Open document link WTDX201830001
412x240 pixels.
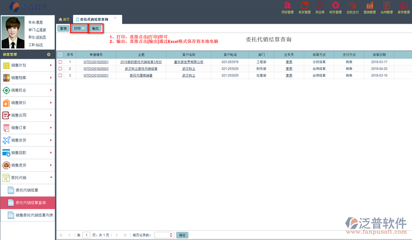click(x=96, y=76)
